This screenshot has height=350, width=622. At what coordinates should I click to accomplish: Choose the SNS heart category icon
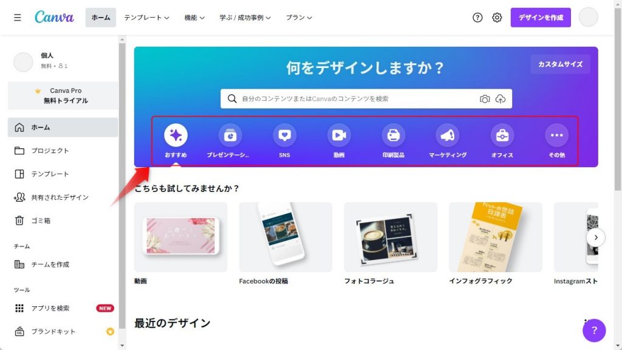[x=284, y=136]
